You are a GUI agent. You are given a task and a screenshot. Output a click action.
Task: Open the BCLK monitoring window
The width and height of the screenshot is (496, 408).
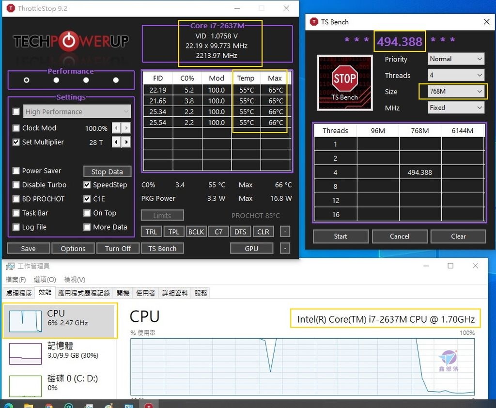click(x=196, y=232)
